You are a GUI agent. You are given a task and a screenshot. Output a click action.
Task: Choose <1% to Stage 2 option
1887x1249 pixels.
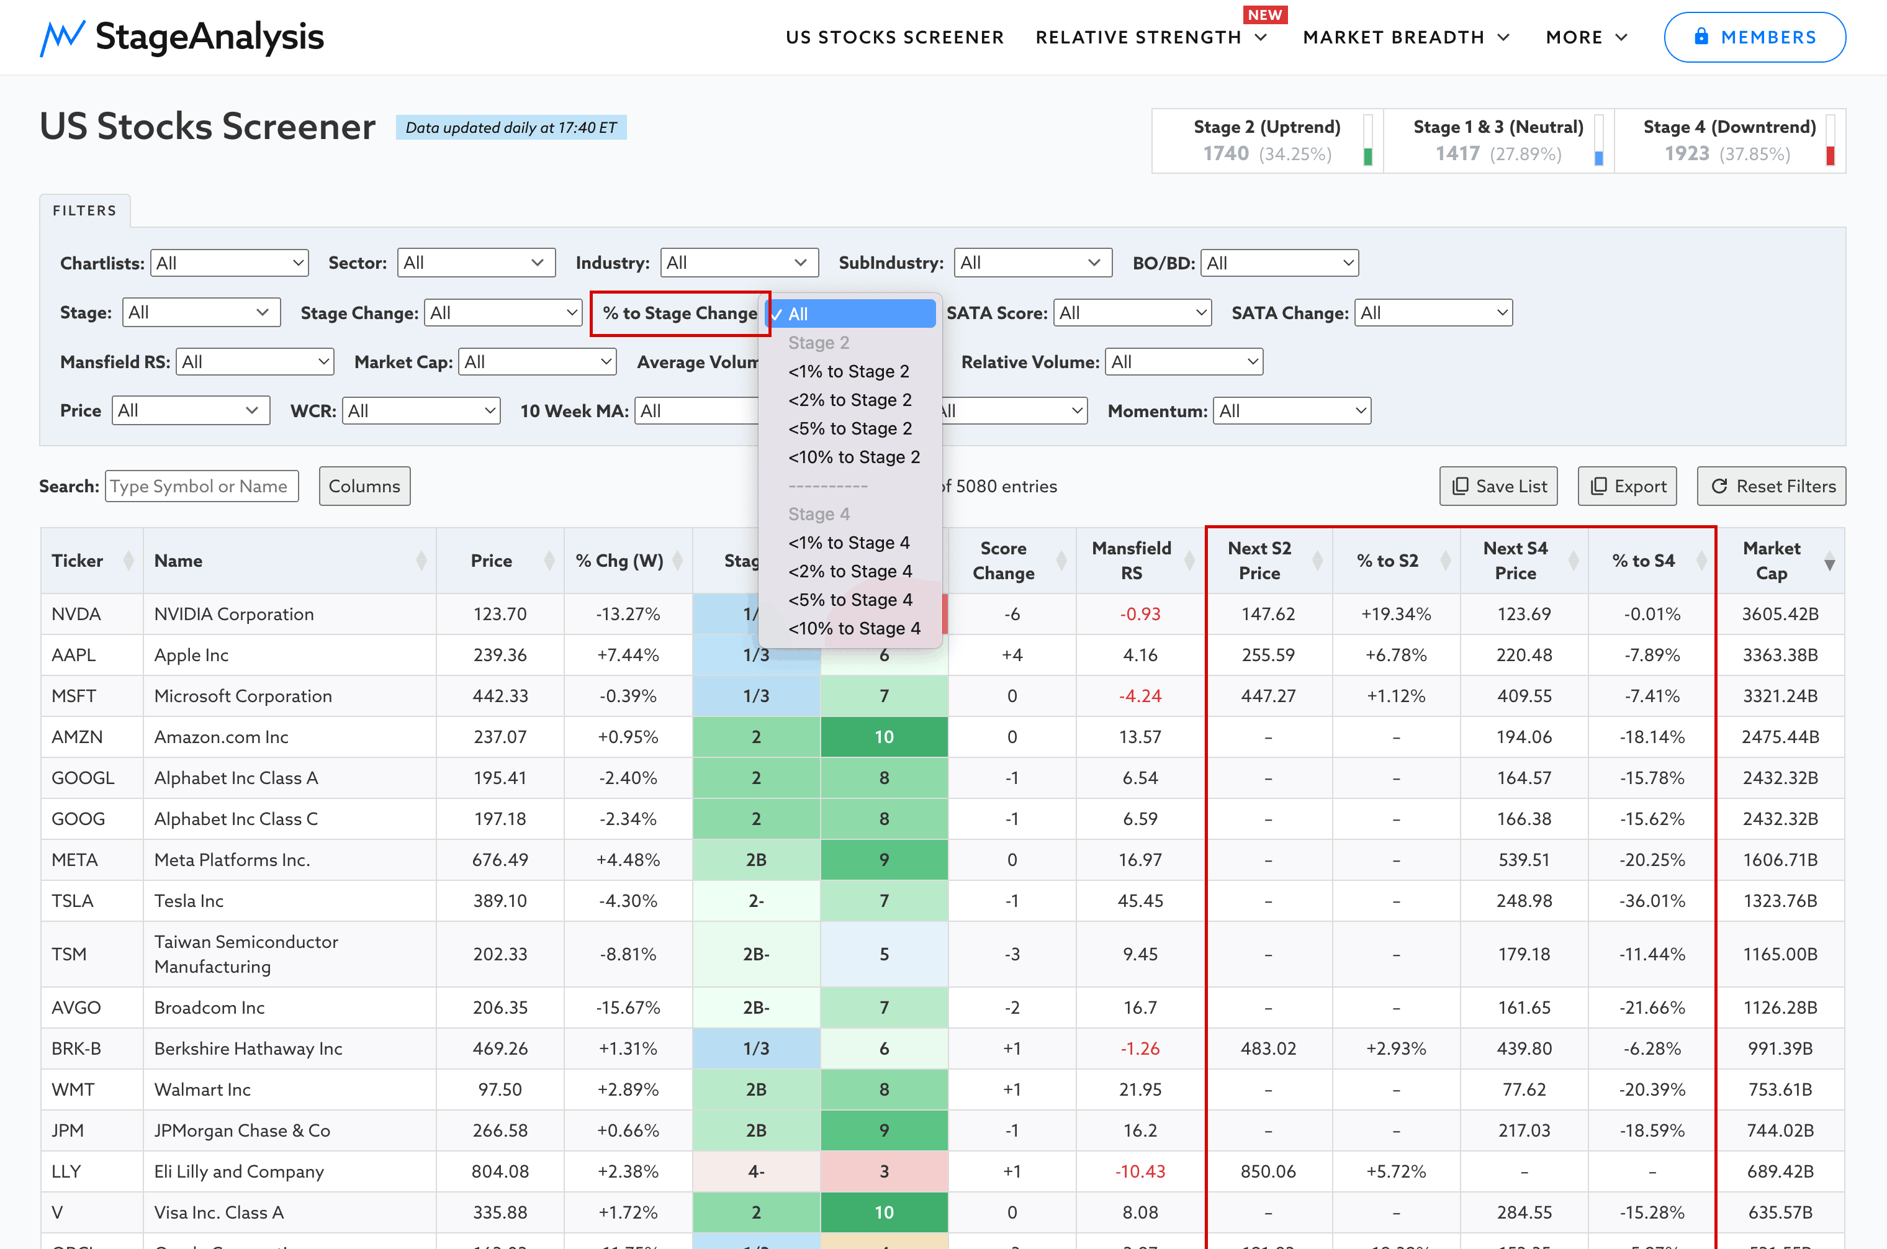pos(851,371)
